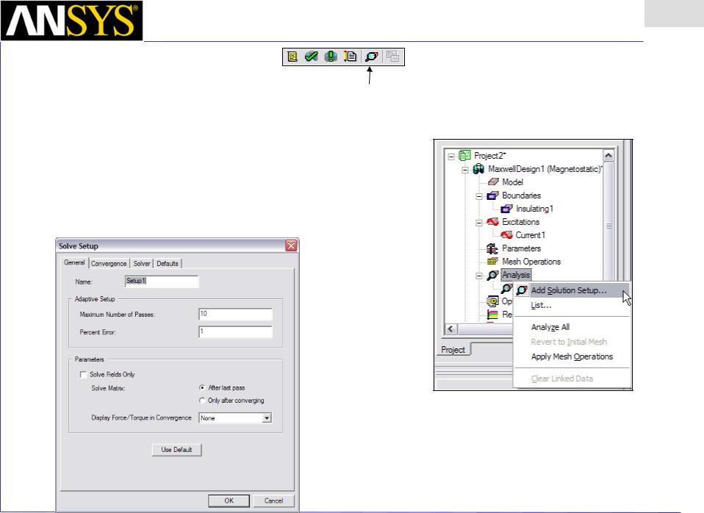Click the Boundaries node icon
The image size is (704, 513).
[493, 195]
